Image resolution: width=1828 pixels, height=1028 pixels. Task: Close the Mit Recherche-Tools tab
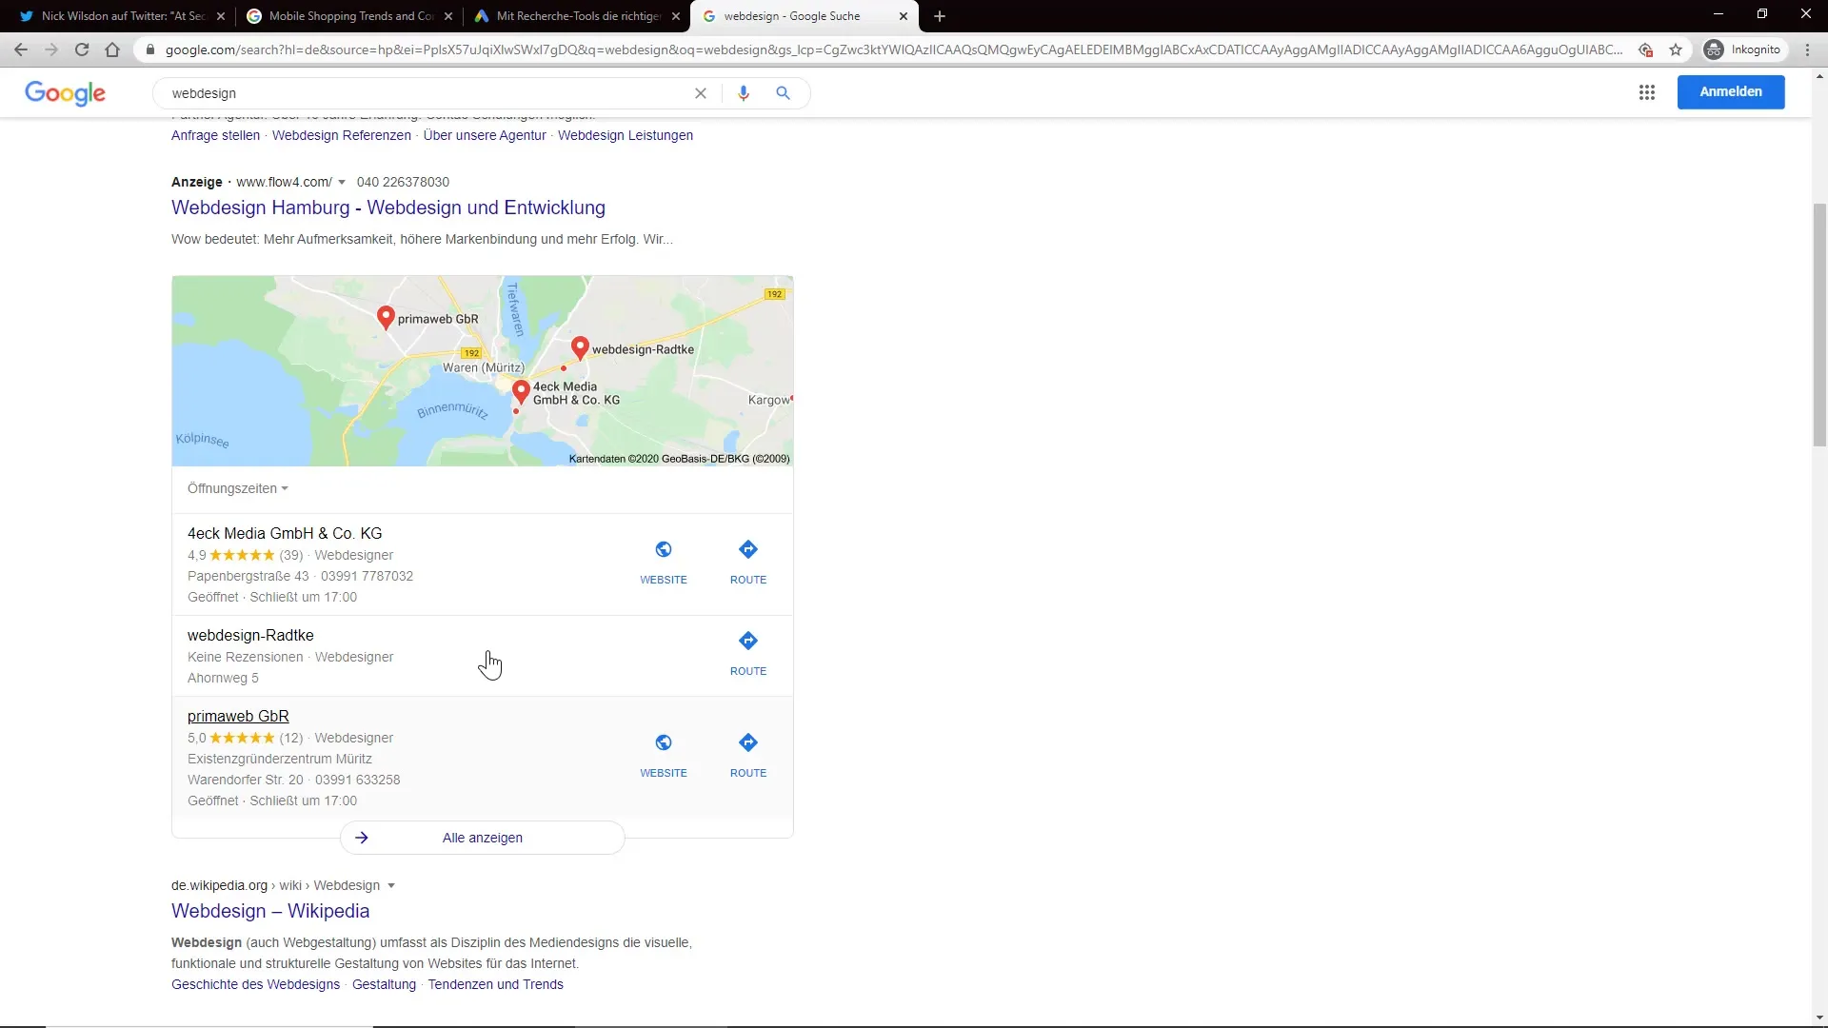(x=676, y=16)
